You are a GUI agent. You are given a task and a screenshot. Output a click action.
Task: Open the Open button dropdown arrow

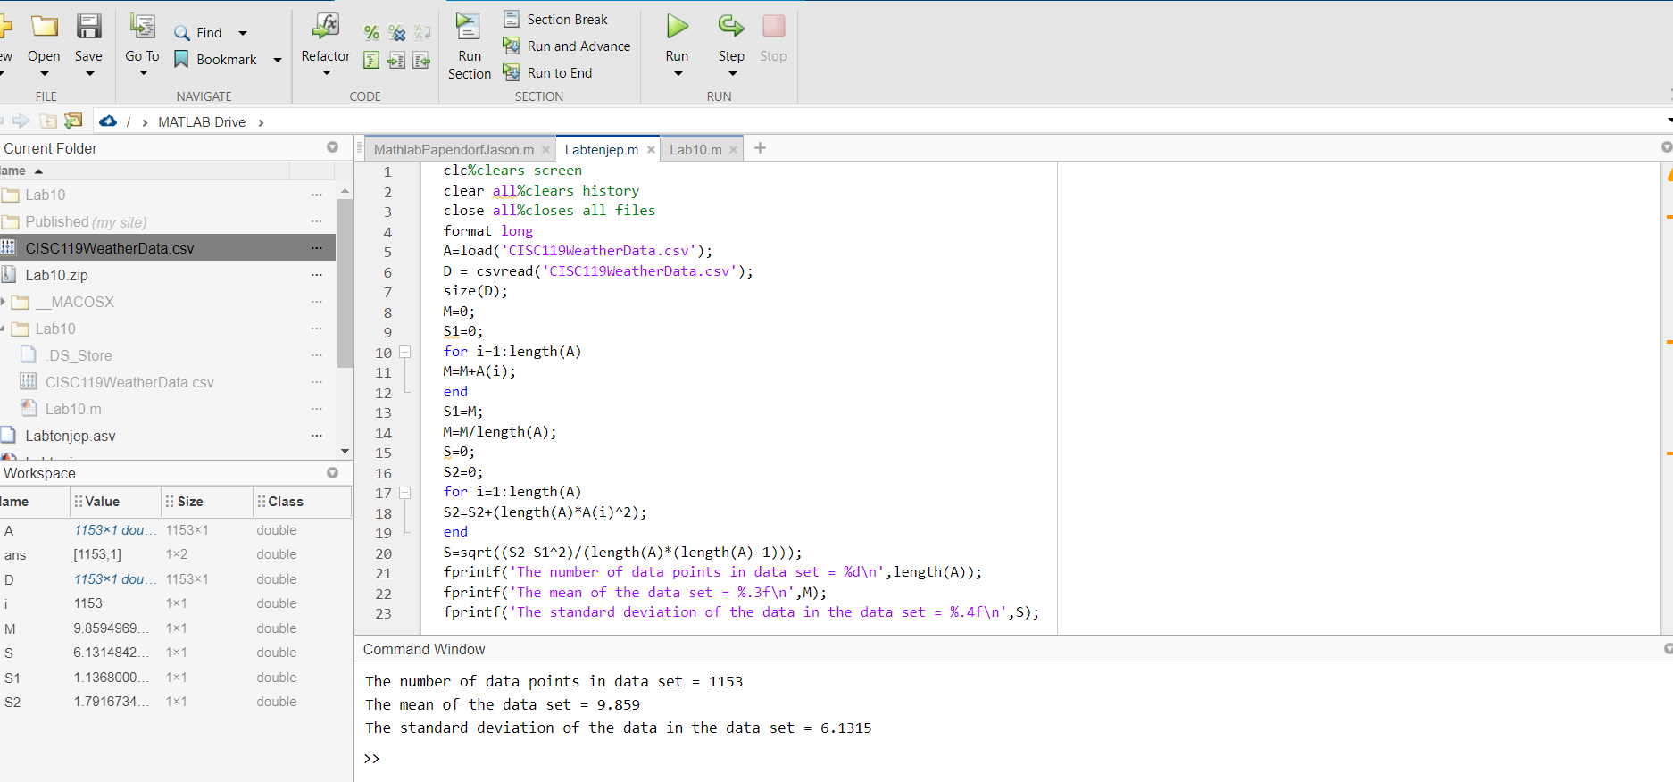click(44, 73)
